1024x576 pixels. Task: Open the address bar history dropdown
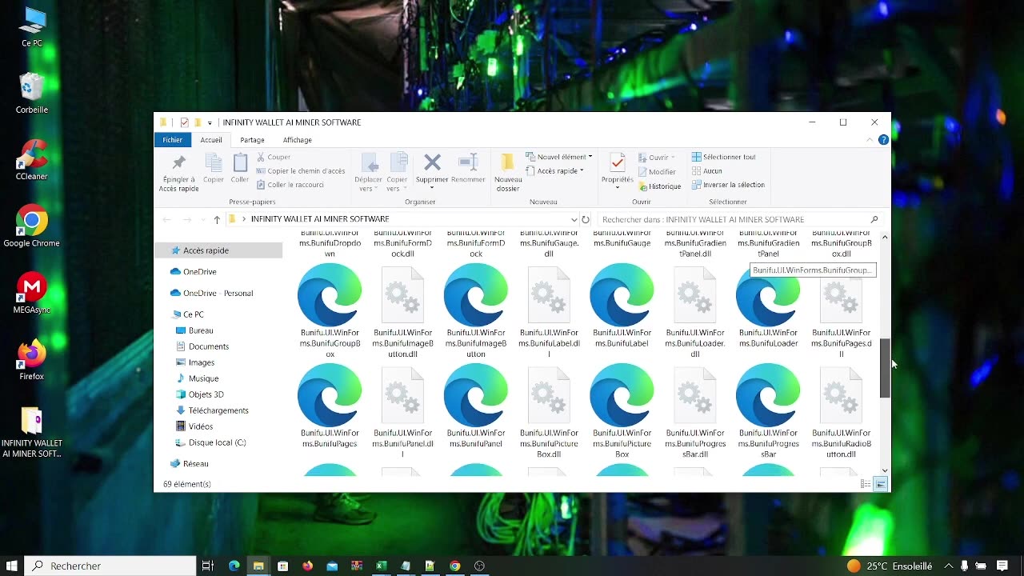pyautogui.click(x=574, y=219)
